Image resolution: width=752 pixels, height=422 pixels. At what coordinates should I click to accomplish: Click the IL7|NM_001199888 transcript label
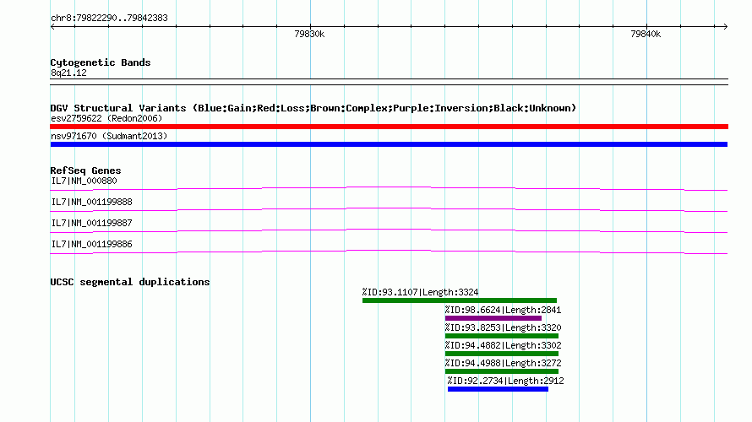91,203
